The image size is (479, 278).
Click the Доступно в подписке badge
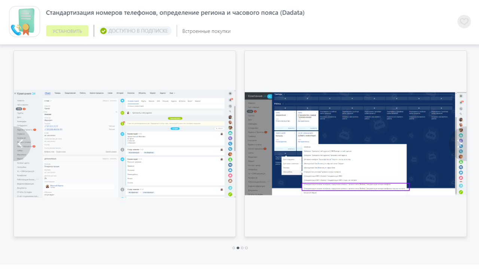tap(135, 31)
